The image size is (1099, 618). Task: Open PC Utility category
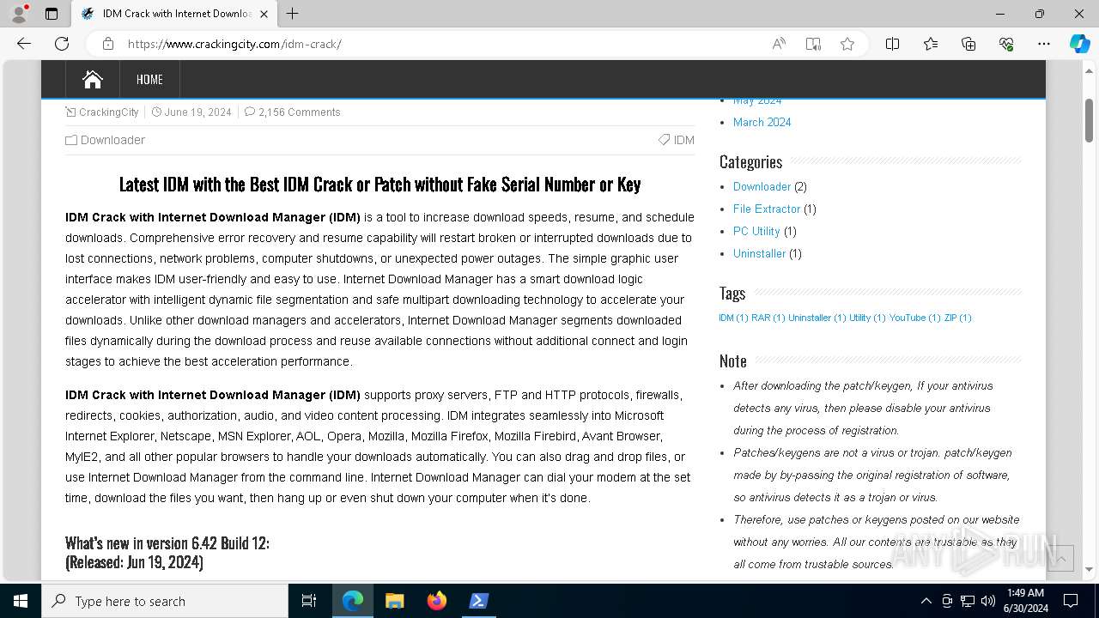tap(756, 231)
